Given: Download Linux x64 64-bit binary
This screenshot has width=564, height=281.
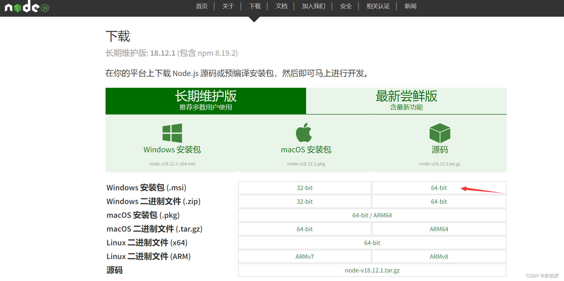Looking at the screenshot, I should (372, 243).
